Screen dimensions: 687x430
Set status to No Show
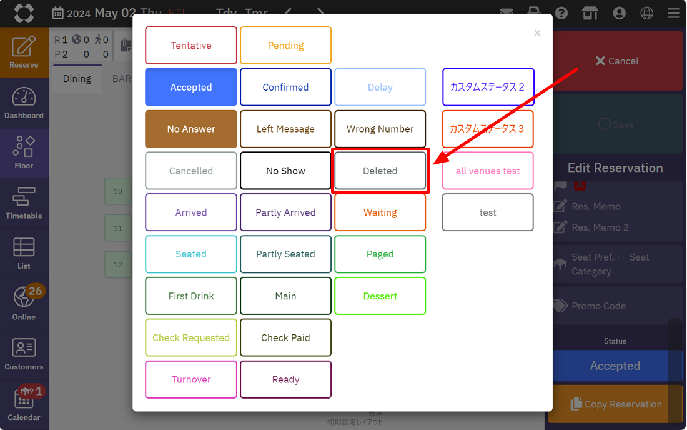(285, 171)
